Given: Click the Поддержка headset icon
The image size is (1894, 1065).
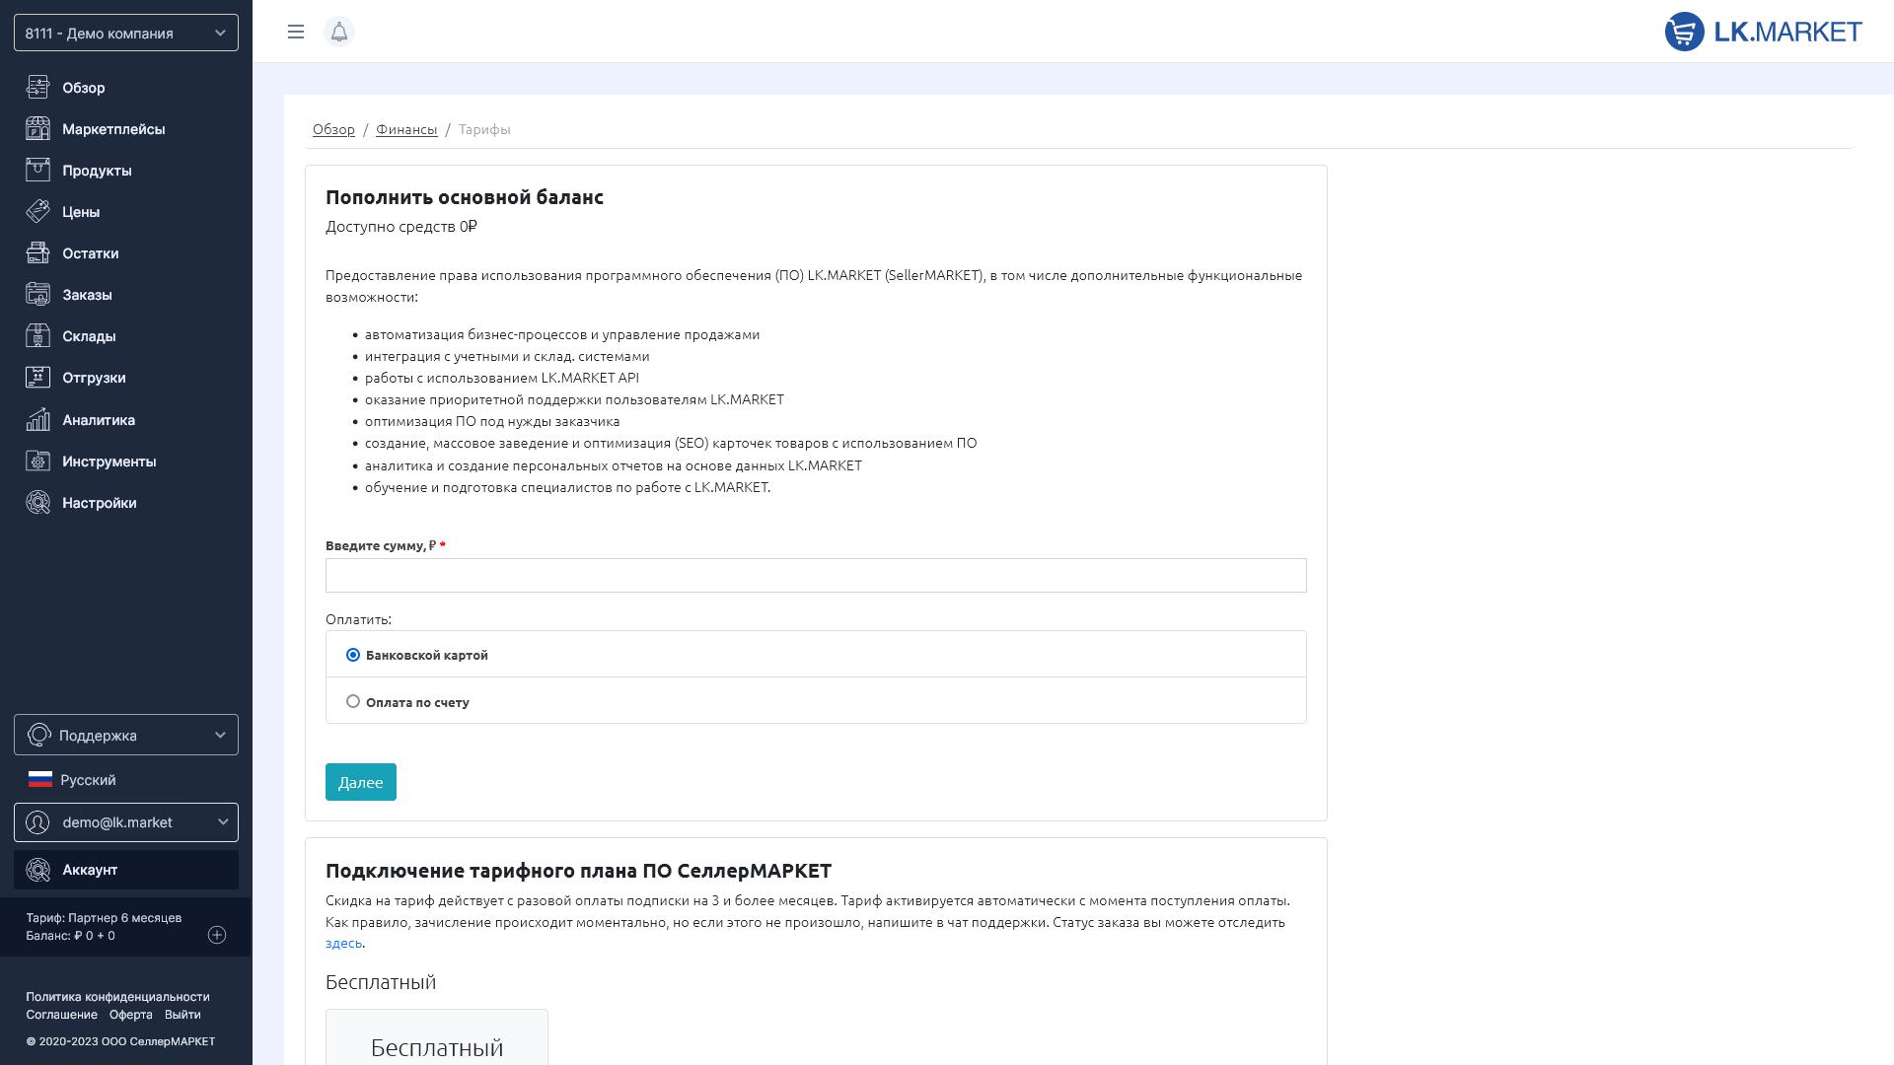Looking at the screenshot, I should click(x=39, y=735).
